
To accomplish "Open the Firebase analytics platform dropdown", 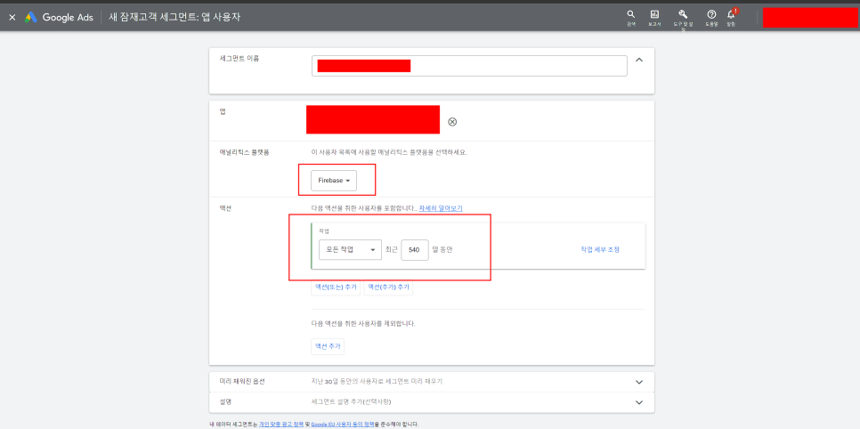I will point(334,181).
